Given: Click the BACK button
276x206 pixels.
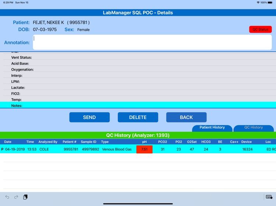Looking at the screenshot, I should click(186, 117).
